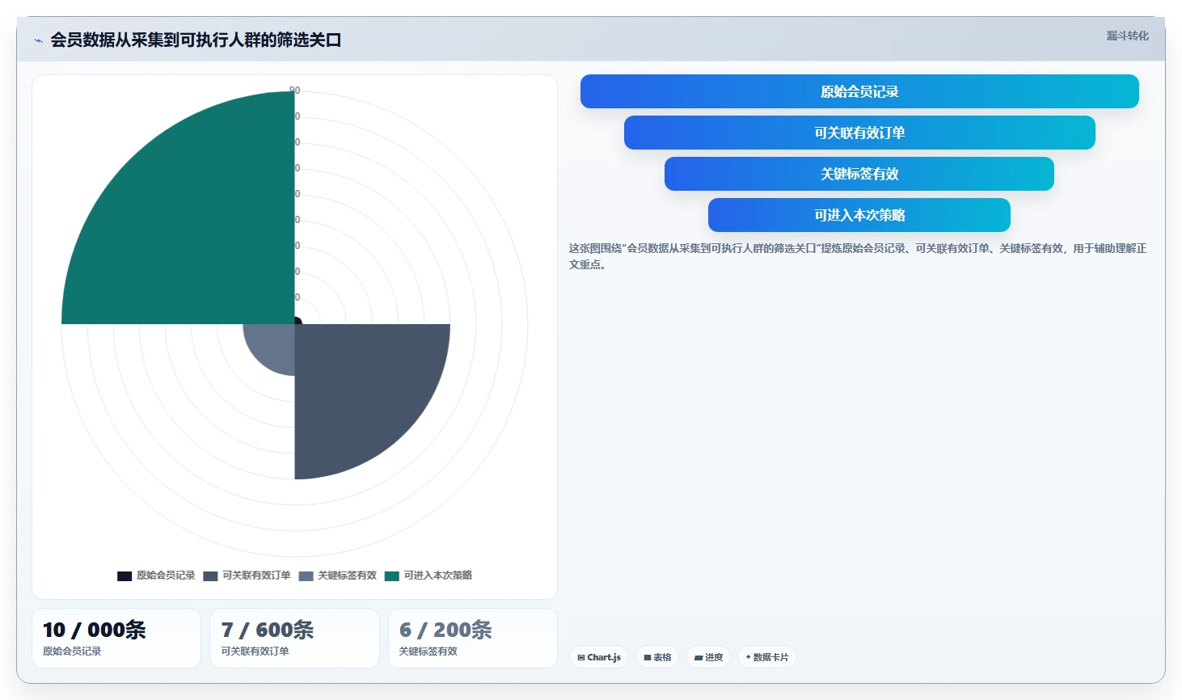
Task: Open the 10 / 000条 data card
Action: pyautogui.click(x=116, y=639)
